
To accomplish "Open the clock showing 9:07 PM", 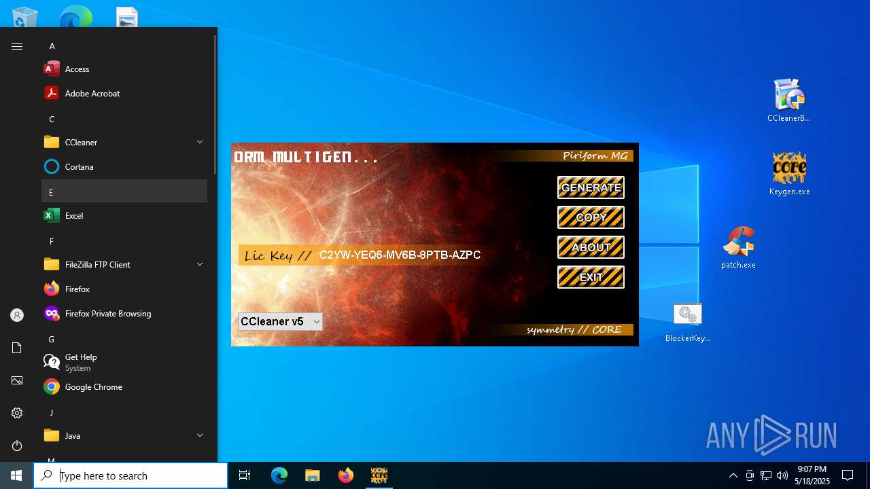I will pos(812,475).
